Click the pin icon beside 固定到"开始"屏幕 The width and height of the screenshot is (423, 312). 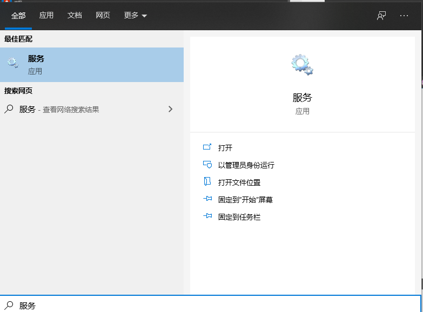[207, 199]
